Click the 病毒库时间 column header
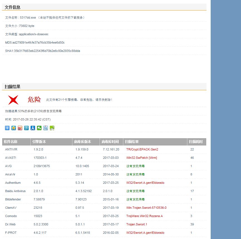The width and height of the screenshot is (241, 239). [111, 142]
